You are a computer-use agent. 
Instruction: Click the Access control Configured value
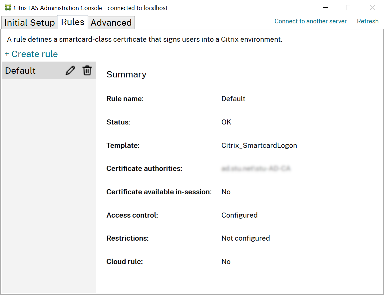click(x=239, y=215)
